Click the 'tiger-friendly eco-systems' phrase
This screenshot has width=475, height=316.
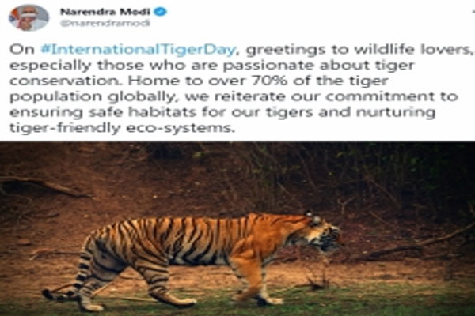pos(122,128)
